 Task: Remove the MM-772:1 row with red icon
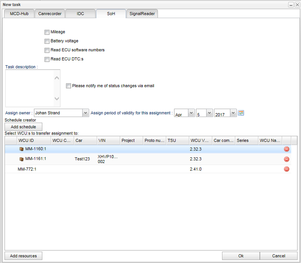287,169
